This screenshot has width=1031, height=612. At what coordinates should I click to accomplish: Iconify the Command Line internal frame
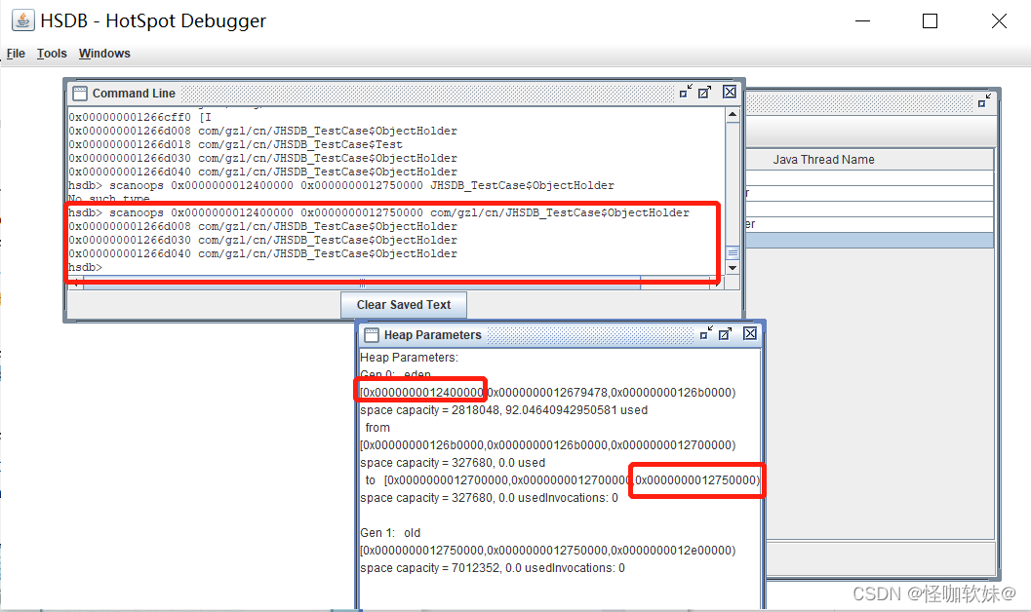coord(685,92)
